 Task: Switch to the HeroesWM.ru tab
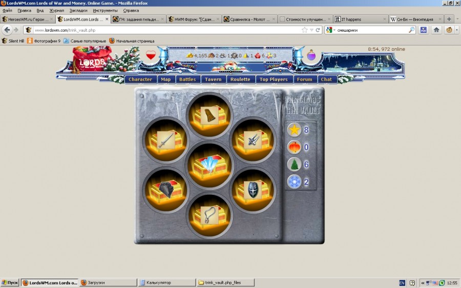click(28, 19)
